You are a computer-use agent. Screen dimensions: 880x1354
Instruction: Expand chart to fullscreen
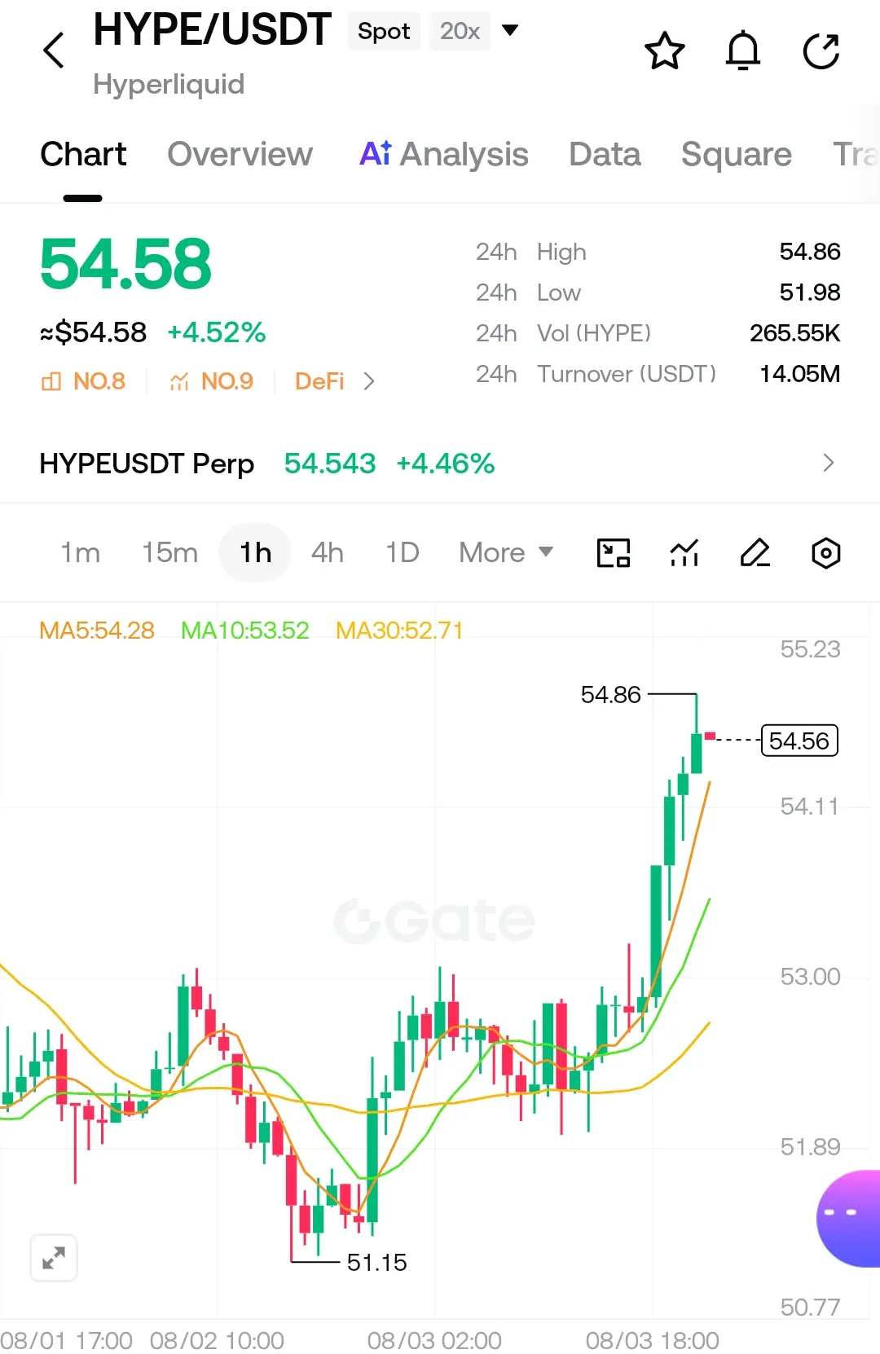(x=54, y=1258)
